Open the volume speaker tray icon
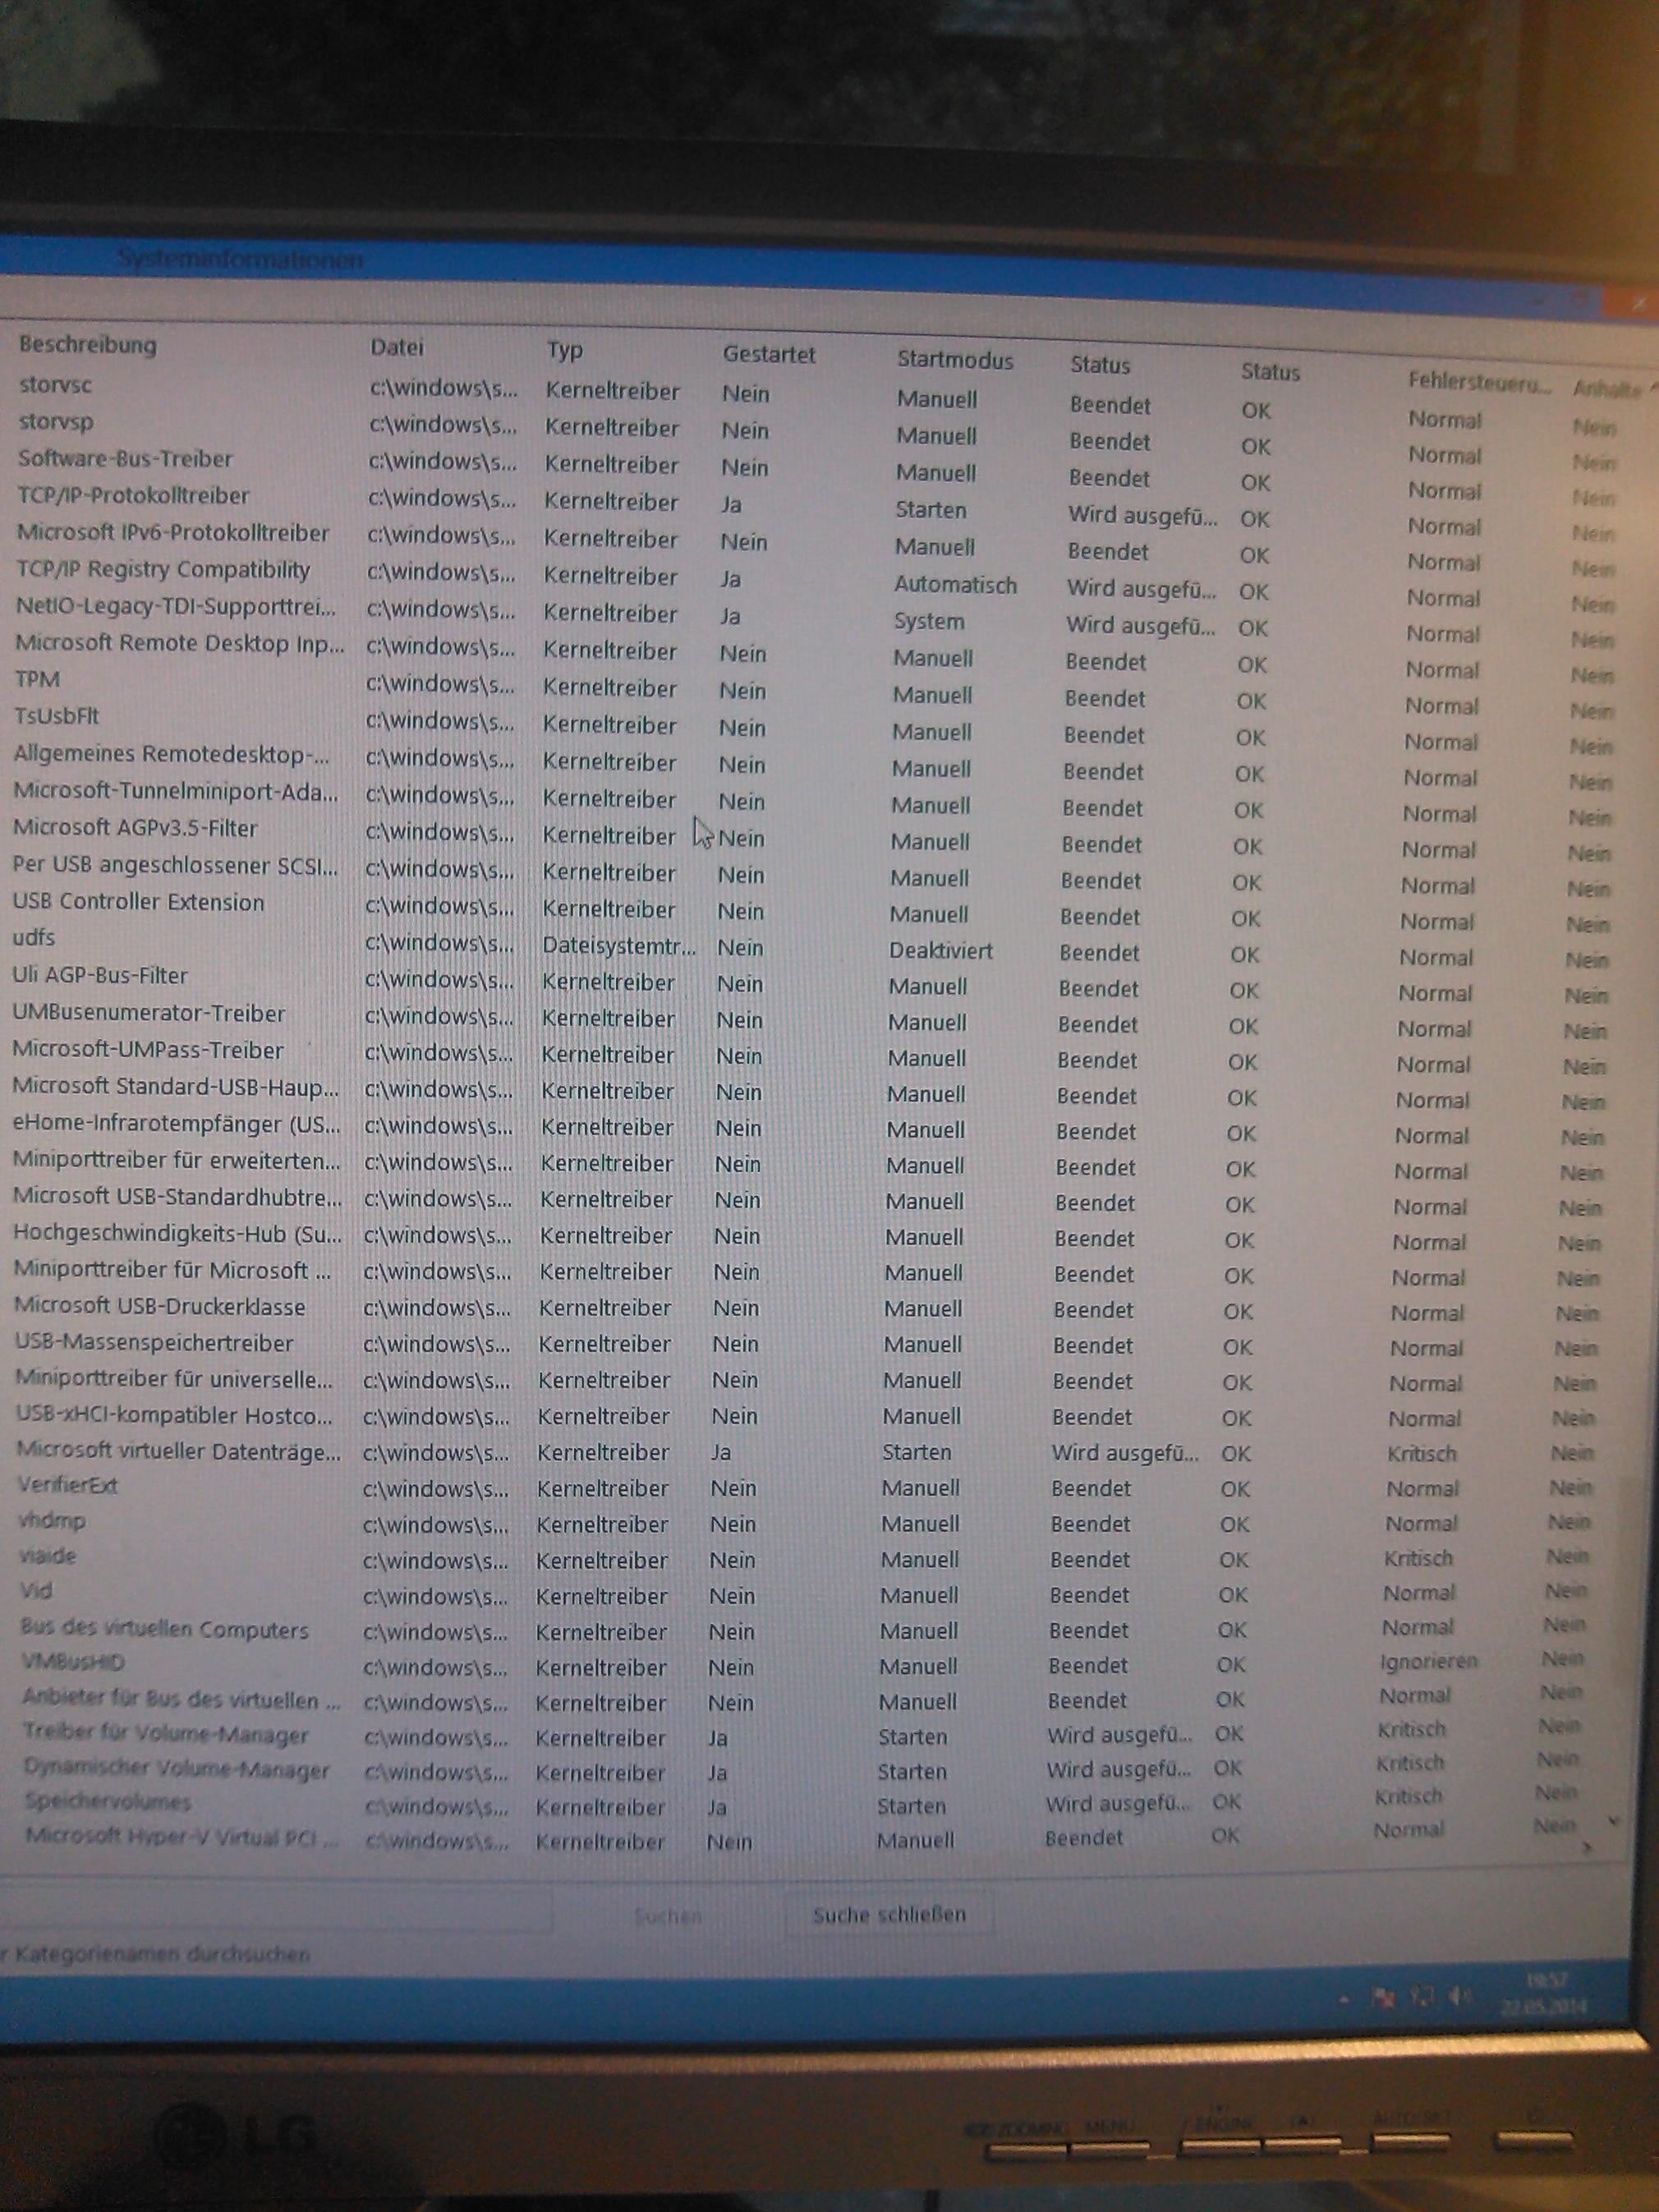 coord(1459,1998)
